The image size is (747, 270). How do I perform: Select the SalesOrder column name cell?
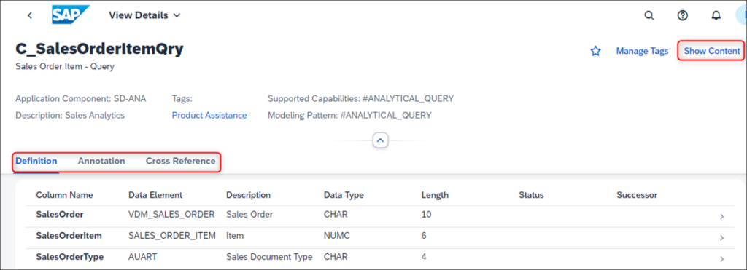[60, 215]
